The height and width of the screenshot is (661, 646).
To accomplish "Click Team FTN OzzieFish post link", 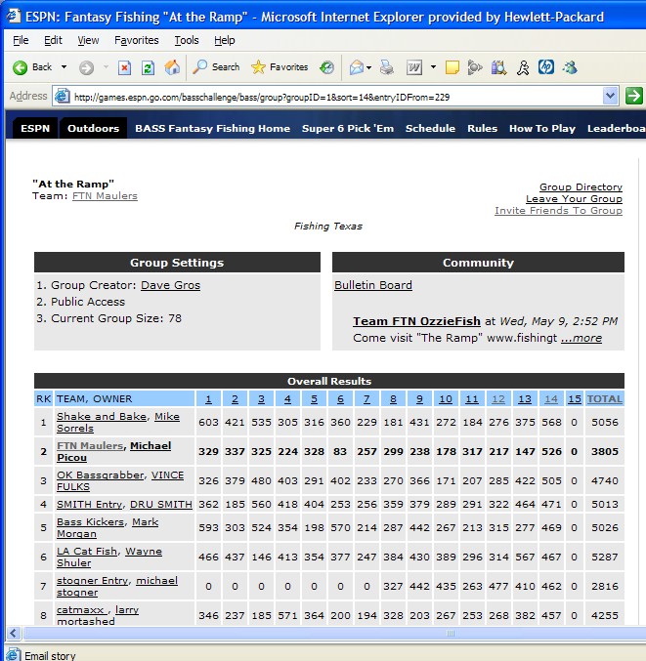I will (x=416, y=321).
